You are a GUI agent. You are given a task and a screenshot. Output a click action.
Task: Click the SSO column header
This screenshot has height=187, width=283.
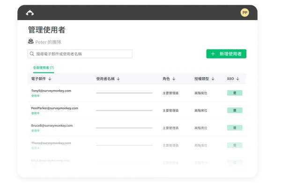click(x=231, y=79)
